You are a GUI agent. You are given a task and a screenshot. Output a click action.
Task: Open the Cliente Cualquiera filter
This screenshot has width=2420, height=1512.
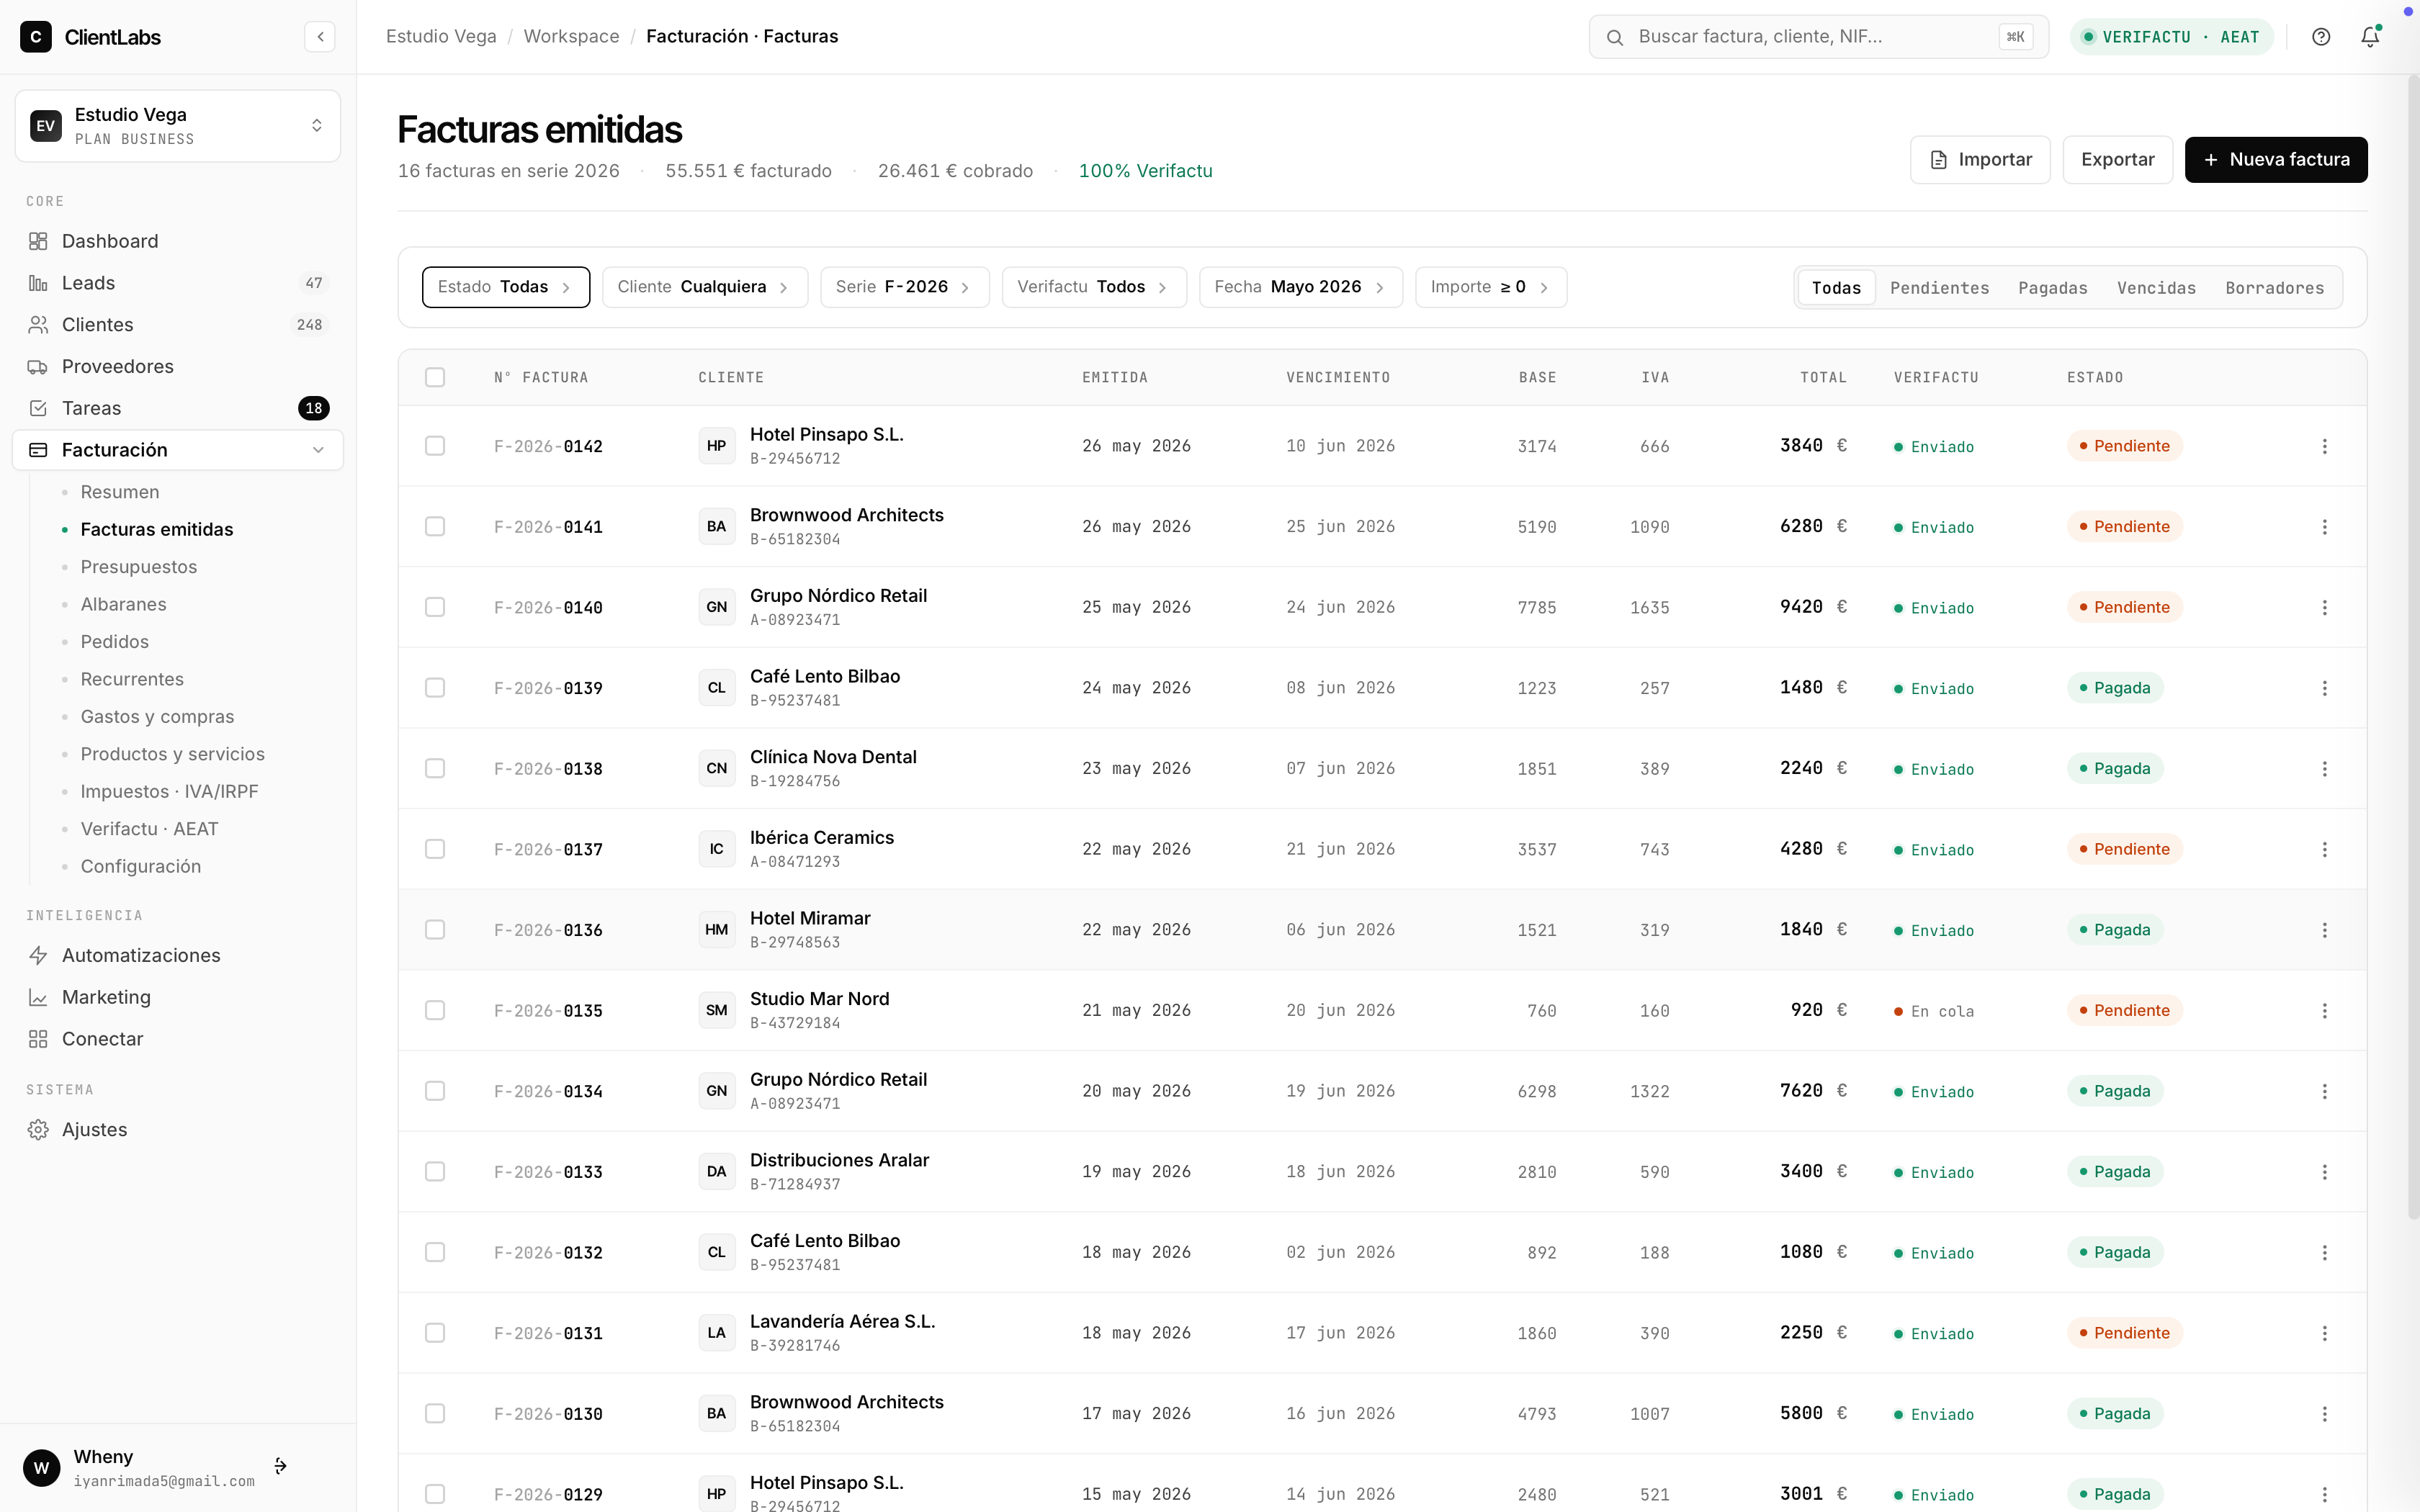pos(705,287)
